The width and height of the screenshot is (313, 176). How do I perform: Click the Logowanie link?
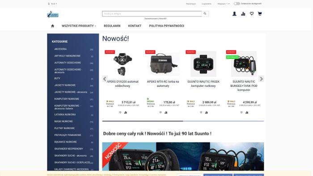pos(207,4)
